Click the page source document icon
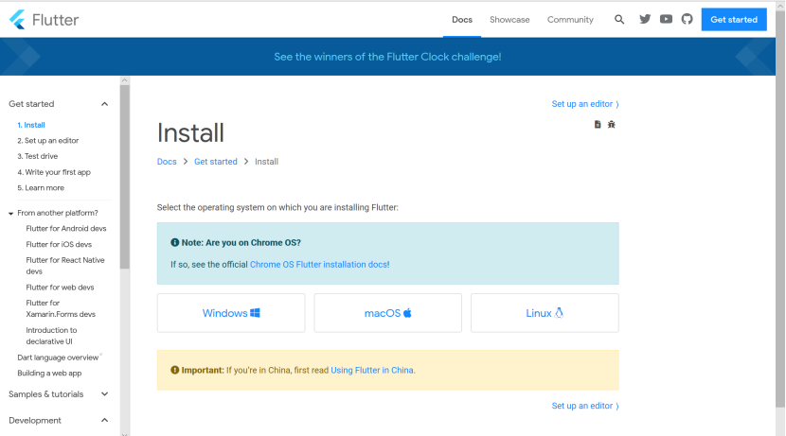 point(598,124)
